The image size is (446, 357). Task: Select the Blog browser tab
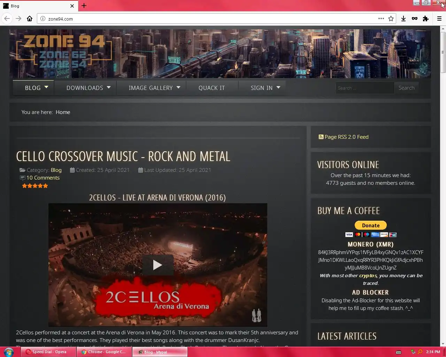38,6
